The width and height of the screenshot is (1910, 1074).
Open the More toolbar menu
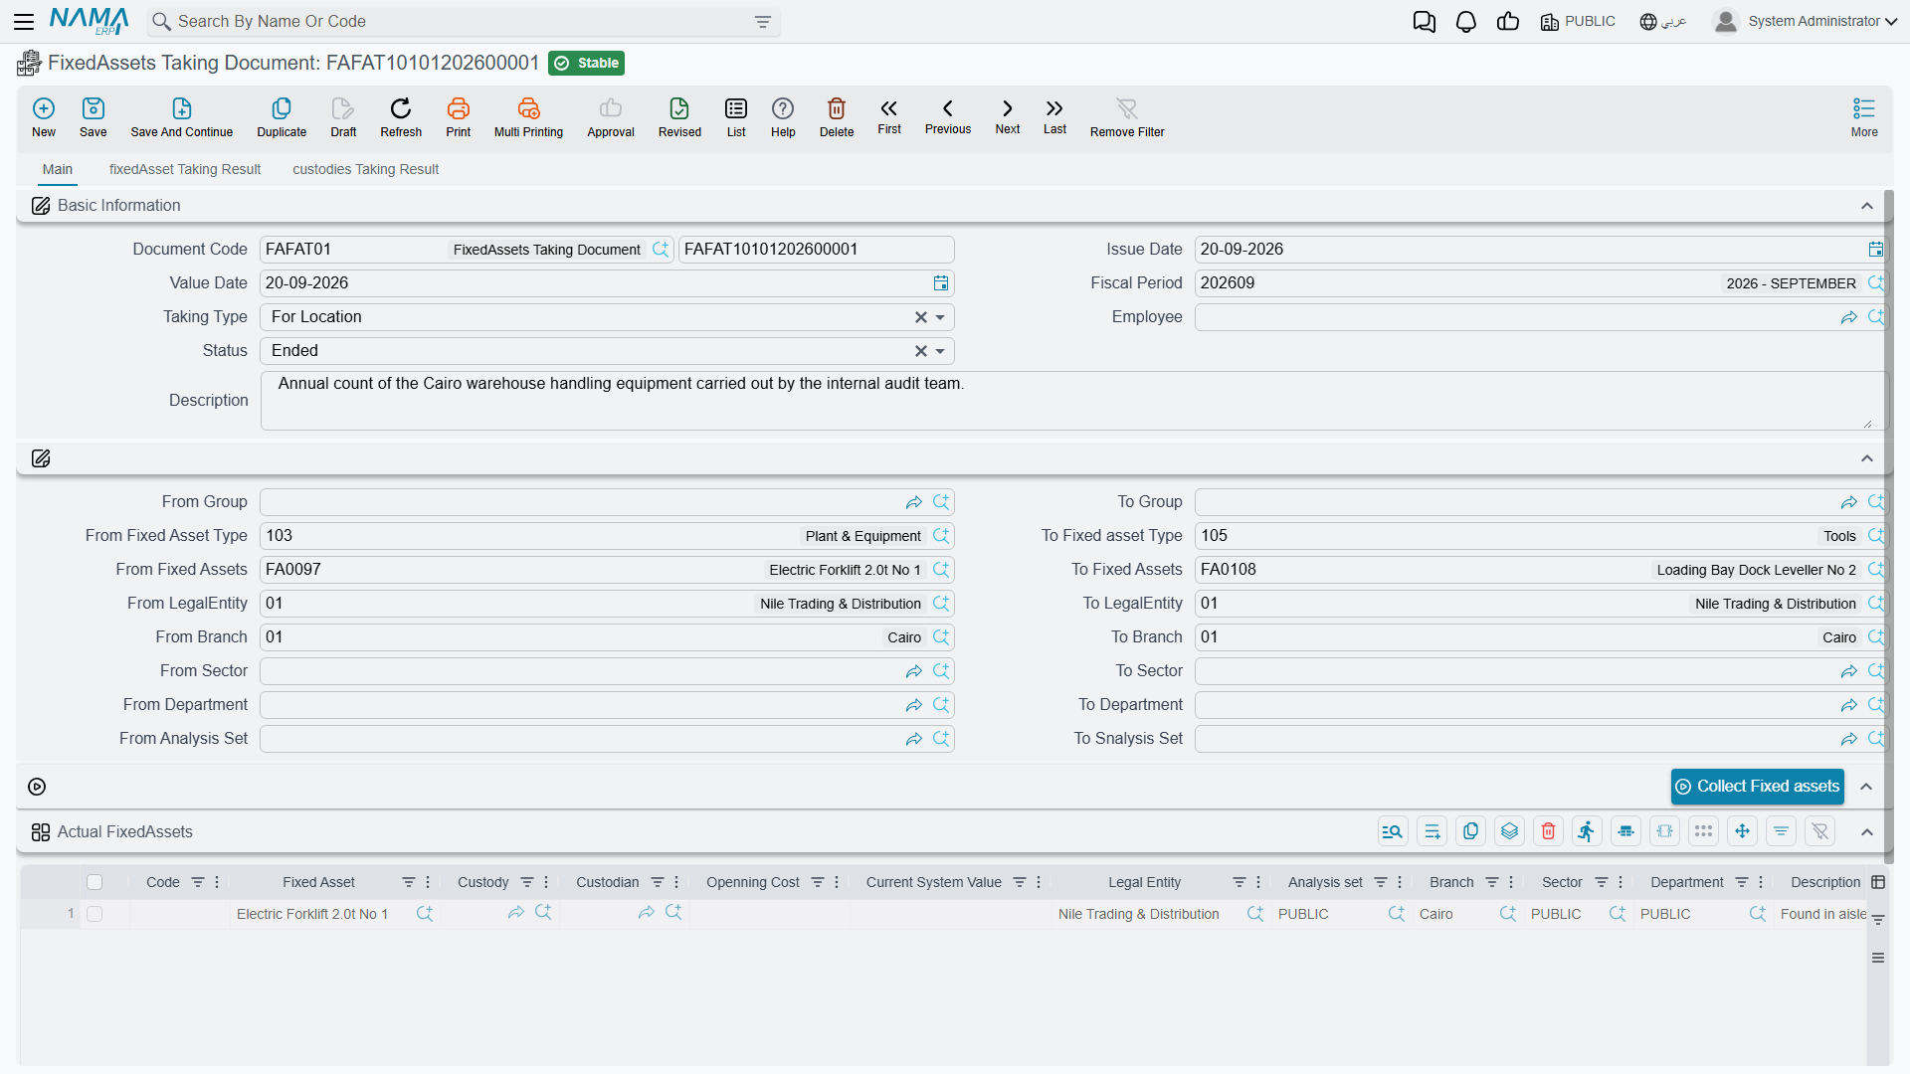(x=1864, y=116)
